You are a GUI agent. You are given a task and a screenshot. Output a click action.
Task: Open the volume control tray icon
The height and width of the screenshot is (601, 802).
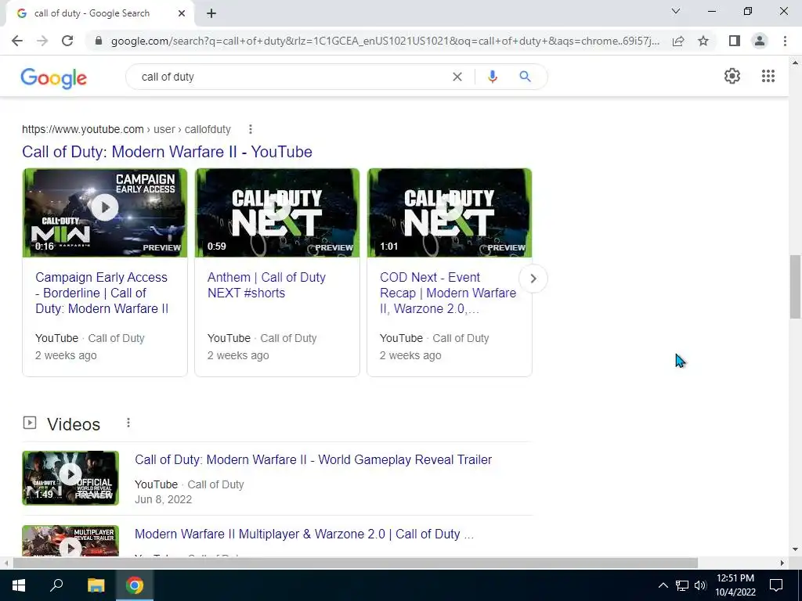click(x=700, y=585)
